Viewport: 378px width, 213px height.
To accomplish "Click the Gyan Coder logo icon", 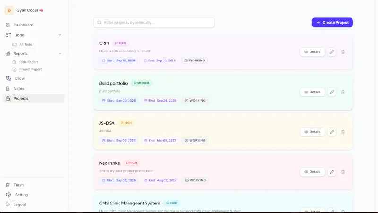I will [9, 10].
